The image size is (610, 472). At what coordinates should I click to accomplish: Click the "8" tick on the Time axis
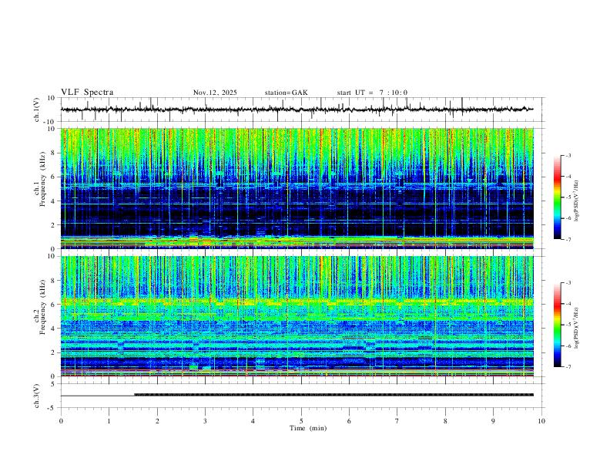click(x=445, y=421)
